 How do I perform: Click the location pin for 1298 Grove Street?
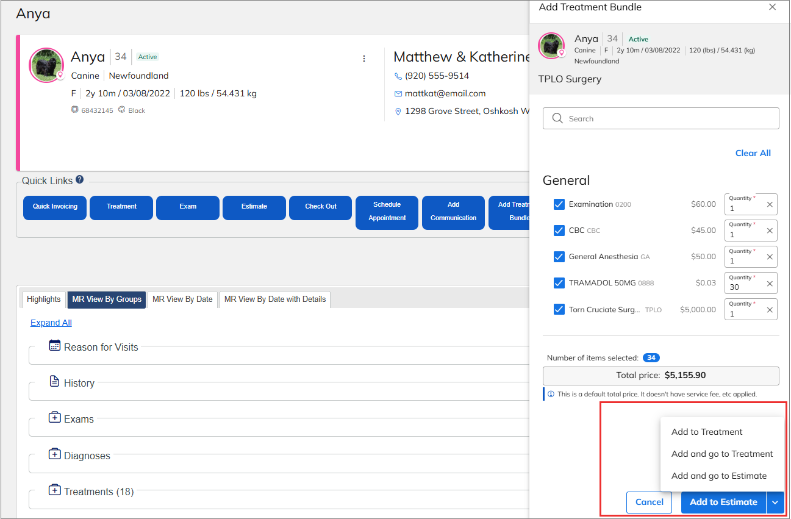tap(398, 112)
